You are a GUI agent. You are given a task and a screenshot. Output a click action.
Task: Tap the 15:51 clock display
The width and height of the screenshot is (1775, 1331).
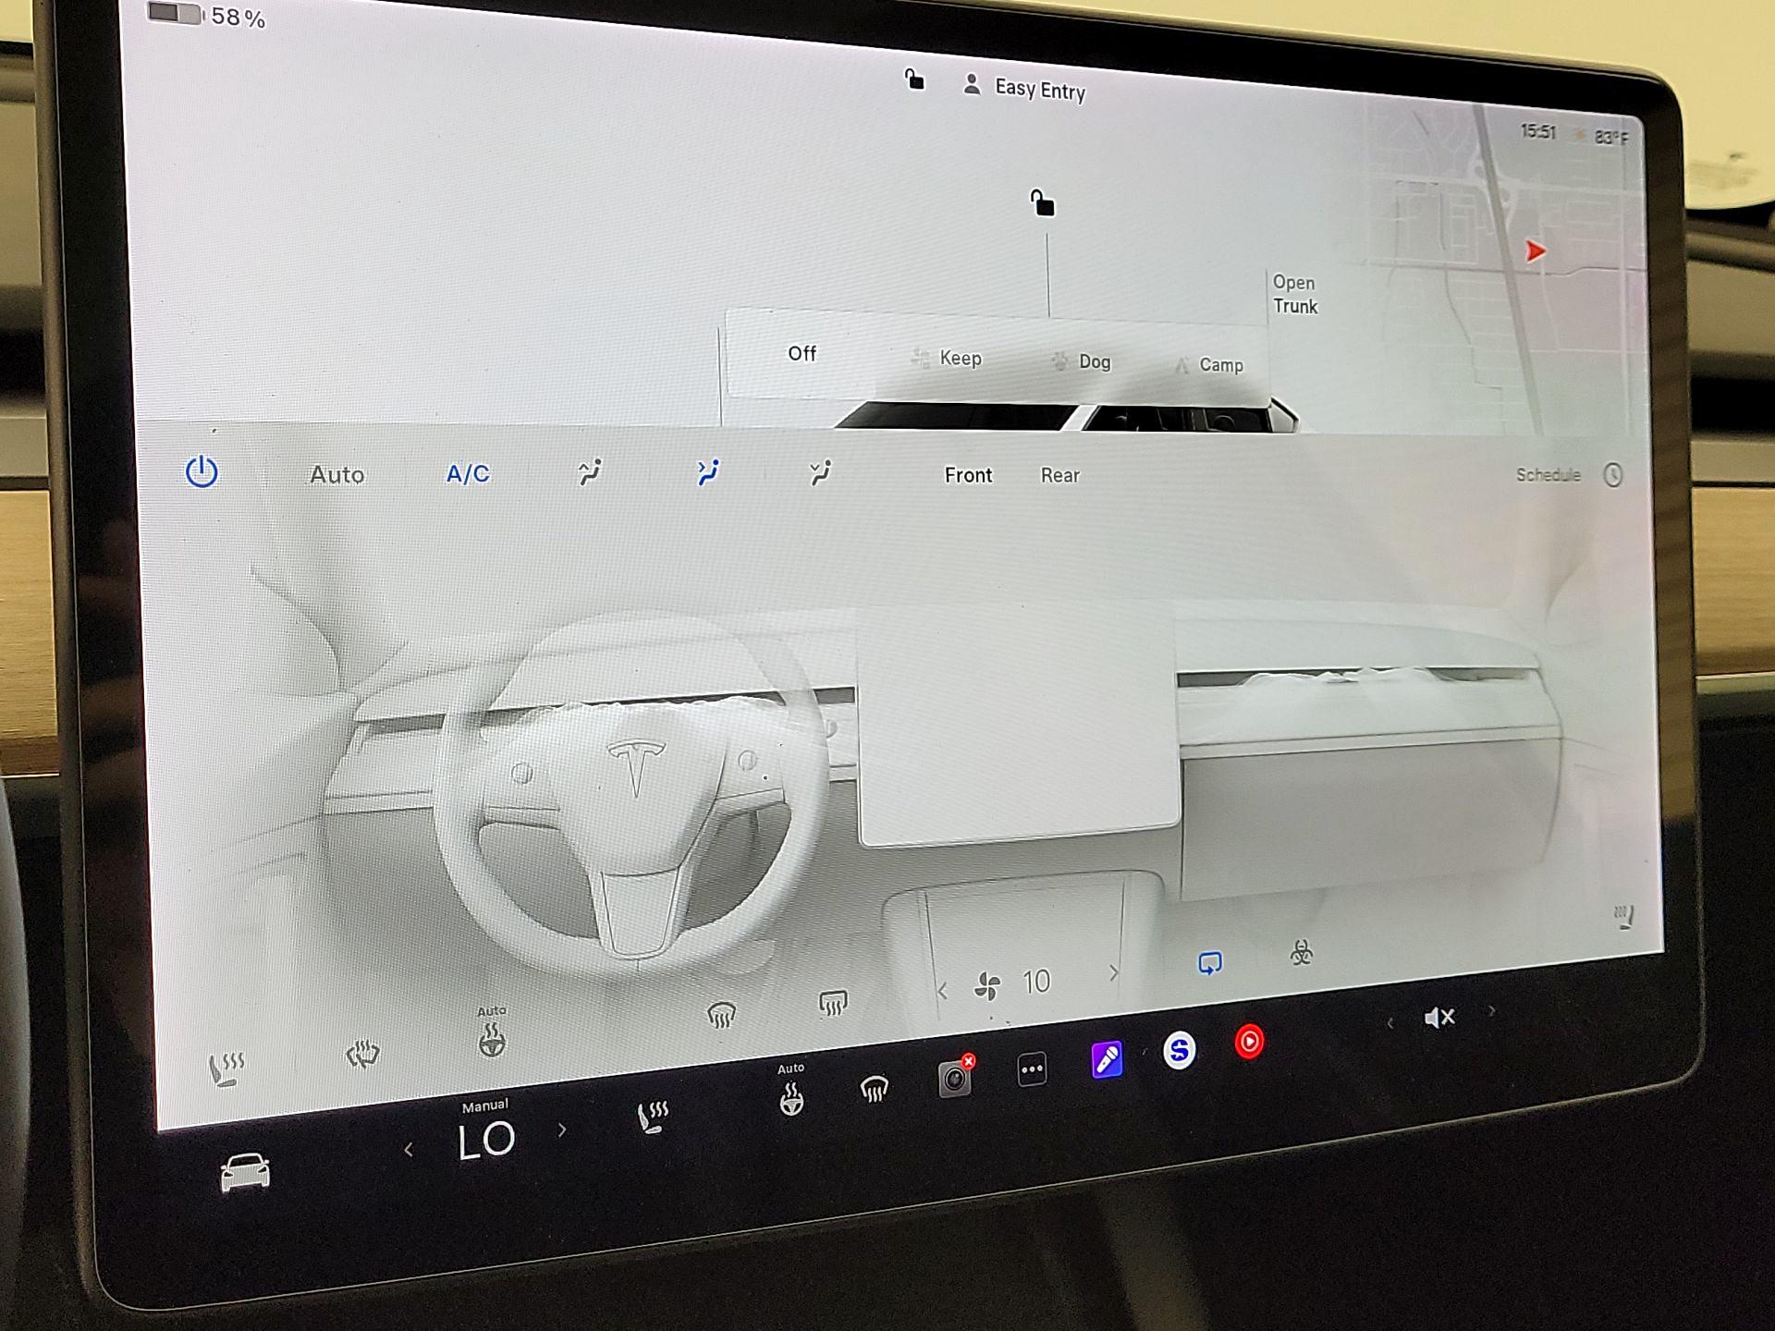tap(1538, 131)
